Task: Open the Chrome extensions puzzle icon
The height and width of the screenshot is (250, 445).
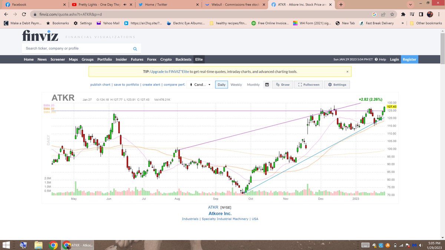Action: pyautogui.click(x=403, y=14)
